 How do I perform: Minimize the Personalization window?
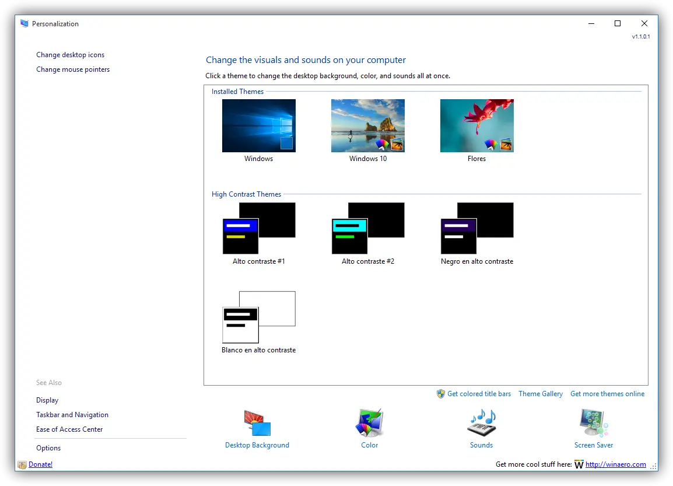(591, 23)
